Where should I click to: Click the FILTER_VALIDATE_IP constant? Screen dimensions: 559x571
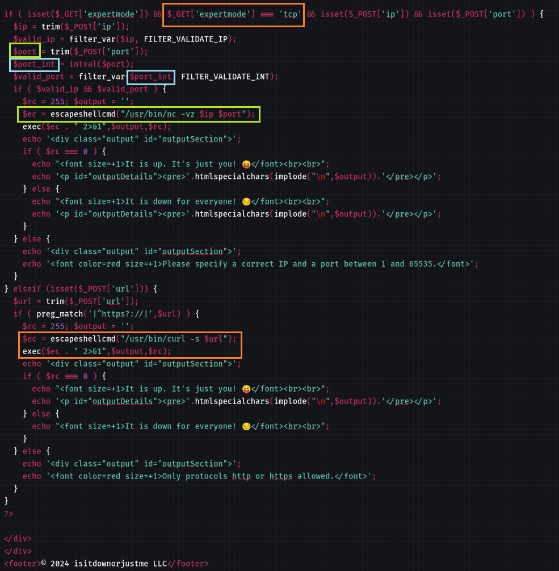[186, 39]
